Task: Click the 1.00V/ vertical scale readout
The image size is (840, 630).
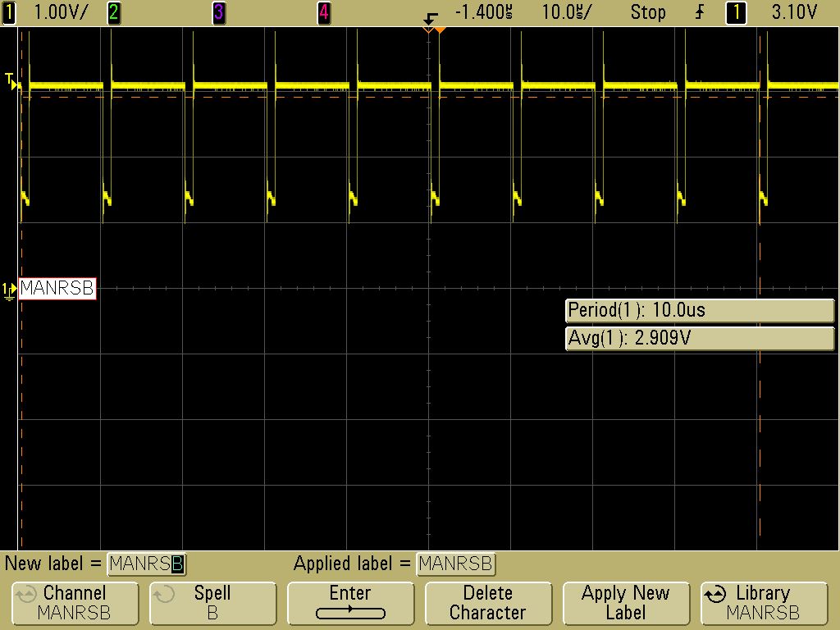Action: 60,12
